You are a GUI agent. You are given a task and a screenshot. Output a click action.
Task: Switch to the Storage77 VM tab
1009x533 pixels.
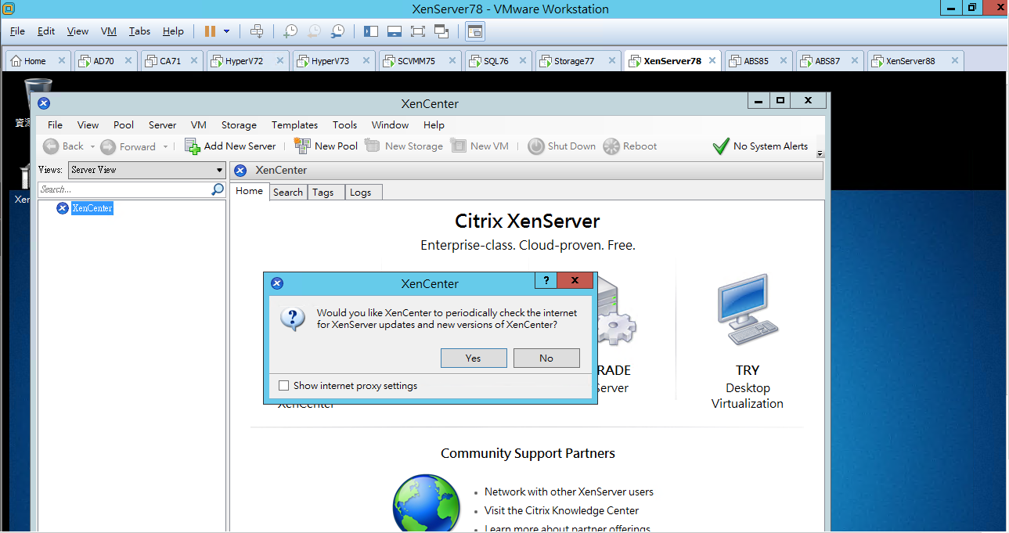pyautogui.click(x=578, y=60)
